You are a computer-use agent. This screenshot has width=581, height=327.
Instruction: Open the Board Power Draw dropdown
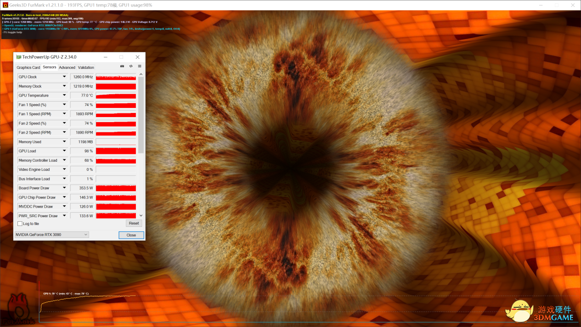64,188
